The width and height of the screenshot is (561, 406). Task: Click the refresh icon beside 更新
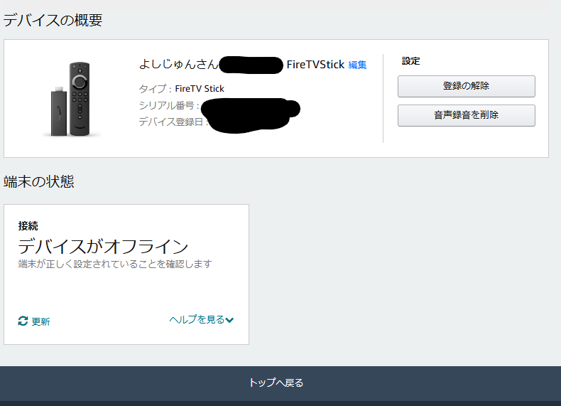[23, 321]
